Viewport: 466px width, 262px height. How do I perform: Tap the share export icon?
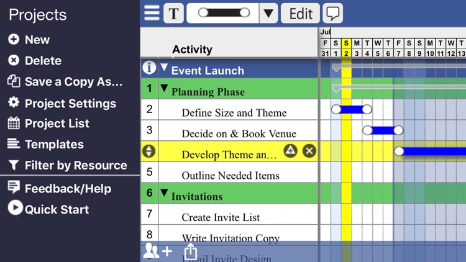tap(191, 251)
